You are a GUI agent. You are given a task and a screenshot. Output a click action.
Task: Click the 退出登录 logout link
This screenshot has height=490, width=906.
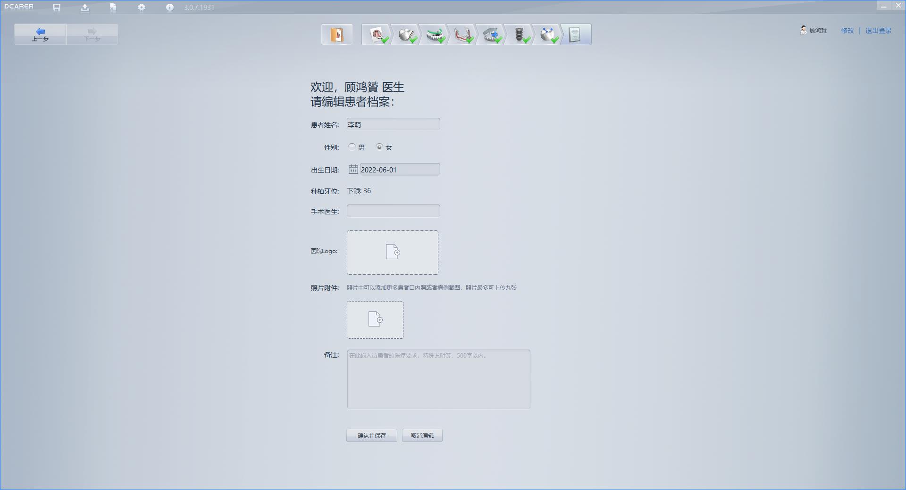878,31
